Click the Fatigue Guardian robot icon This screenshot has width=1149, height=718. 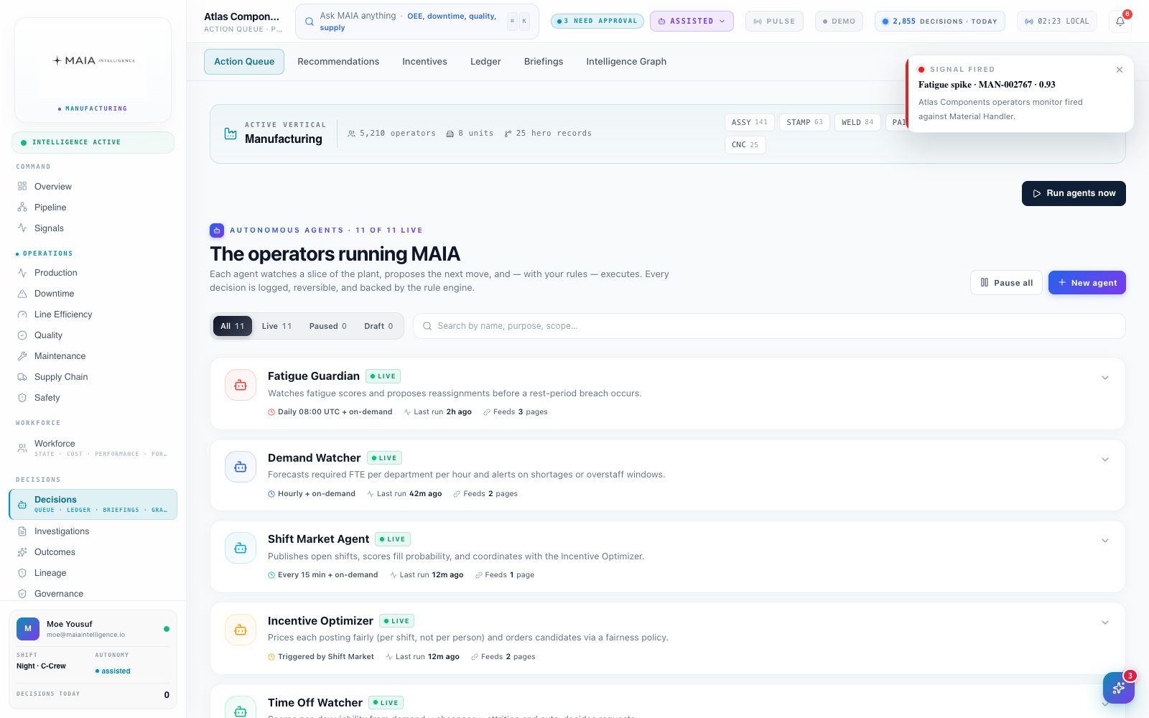coord(241,385)
